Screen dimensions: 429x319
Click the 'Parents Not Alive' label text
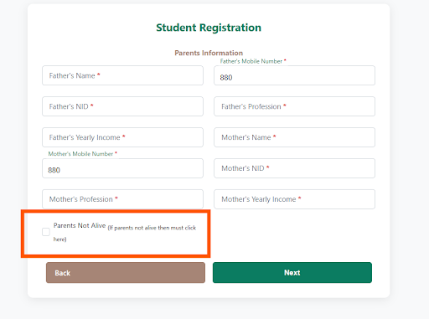click(80, 225)
